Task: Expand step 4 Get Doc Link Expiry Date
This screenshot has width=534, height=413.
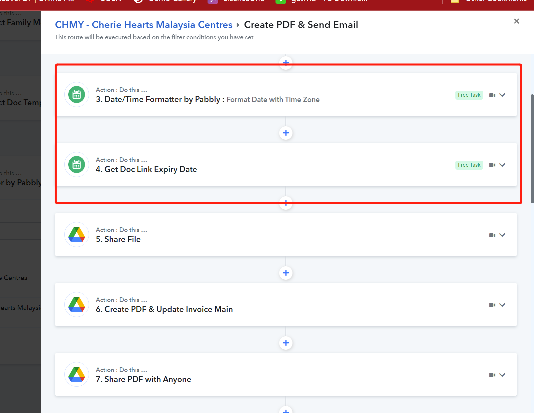Action: 502,165
